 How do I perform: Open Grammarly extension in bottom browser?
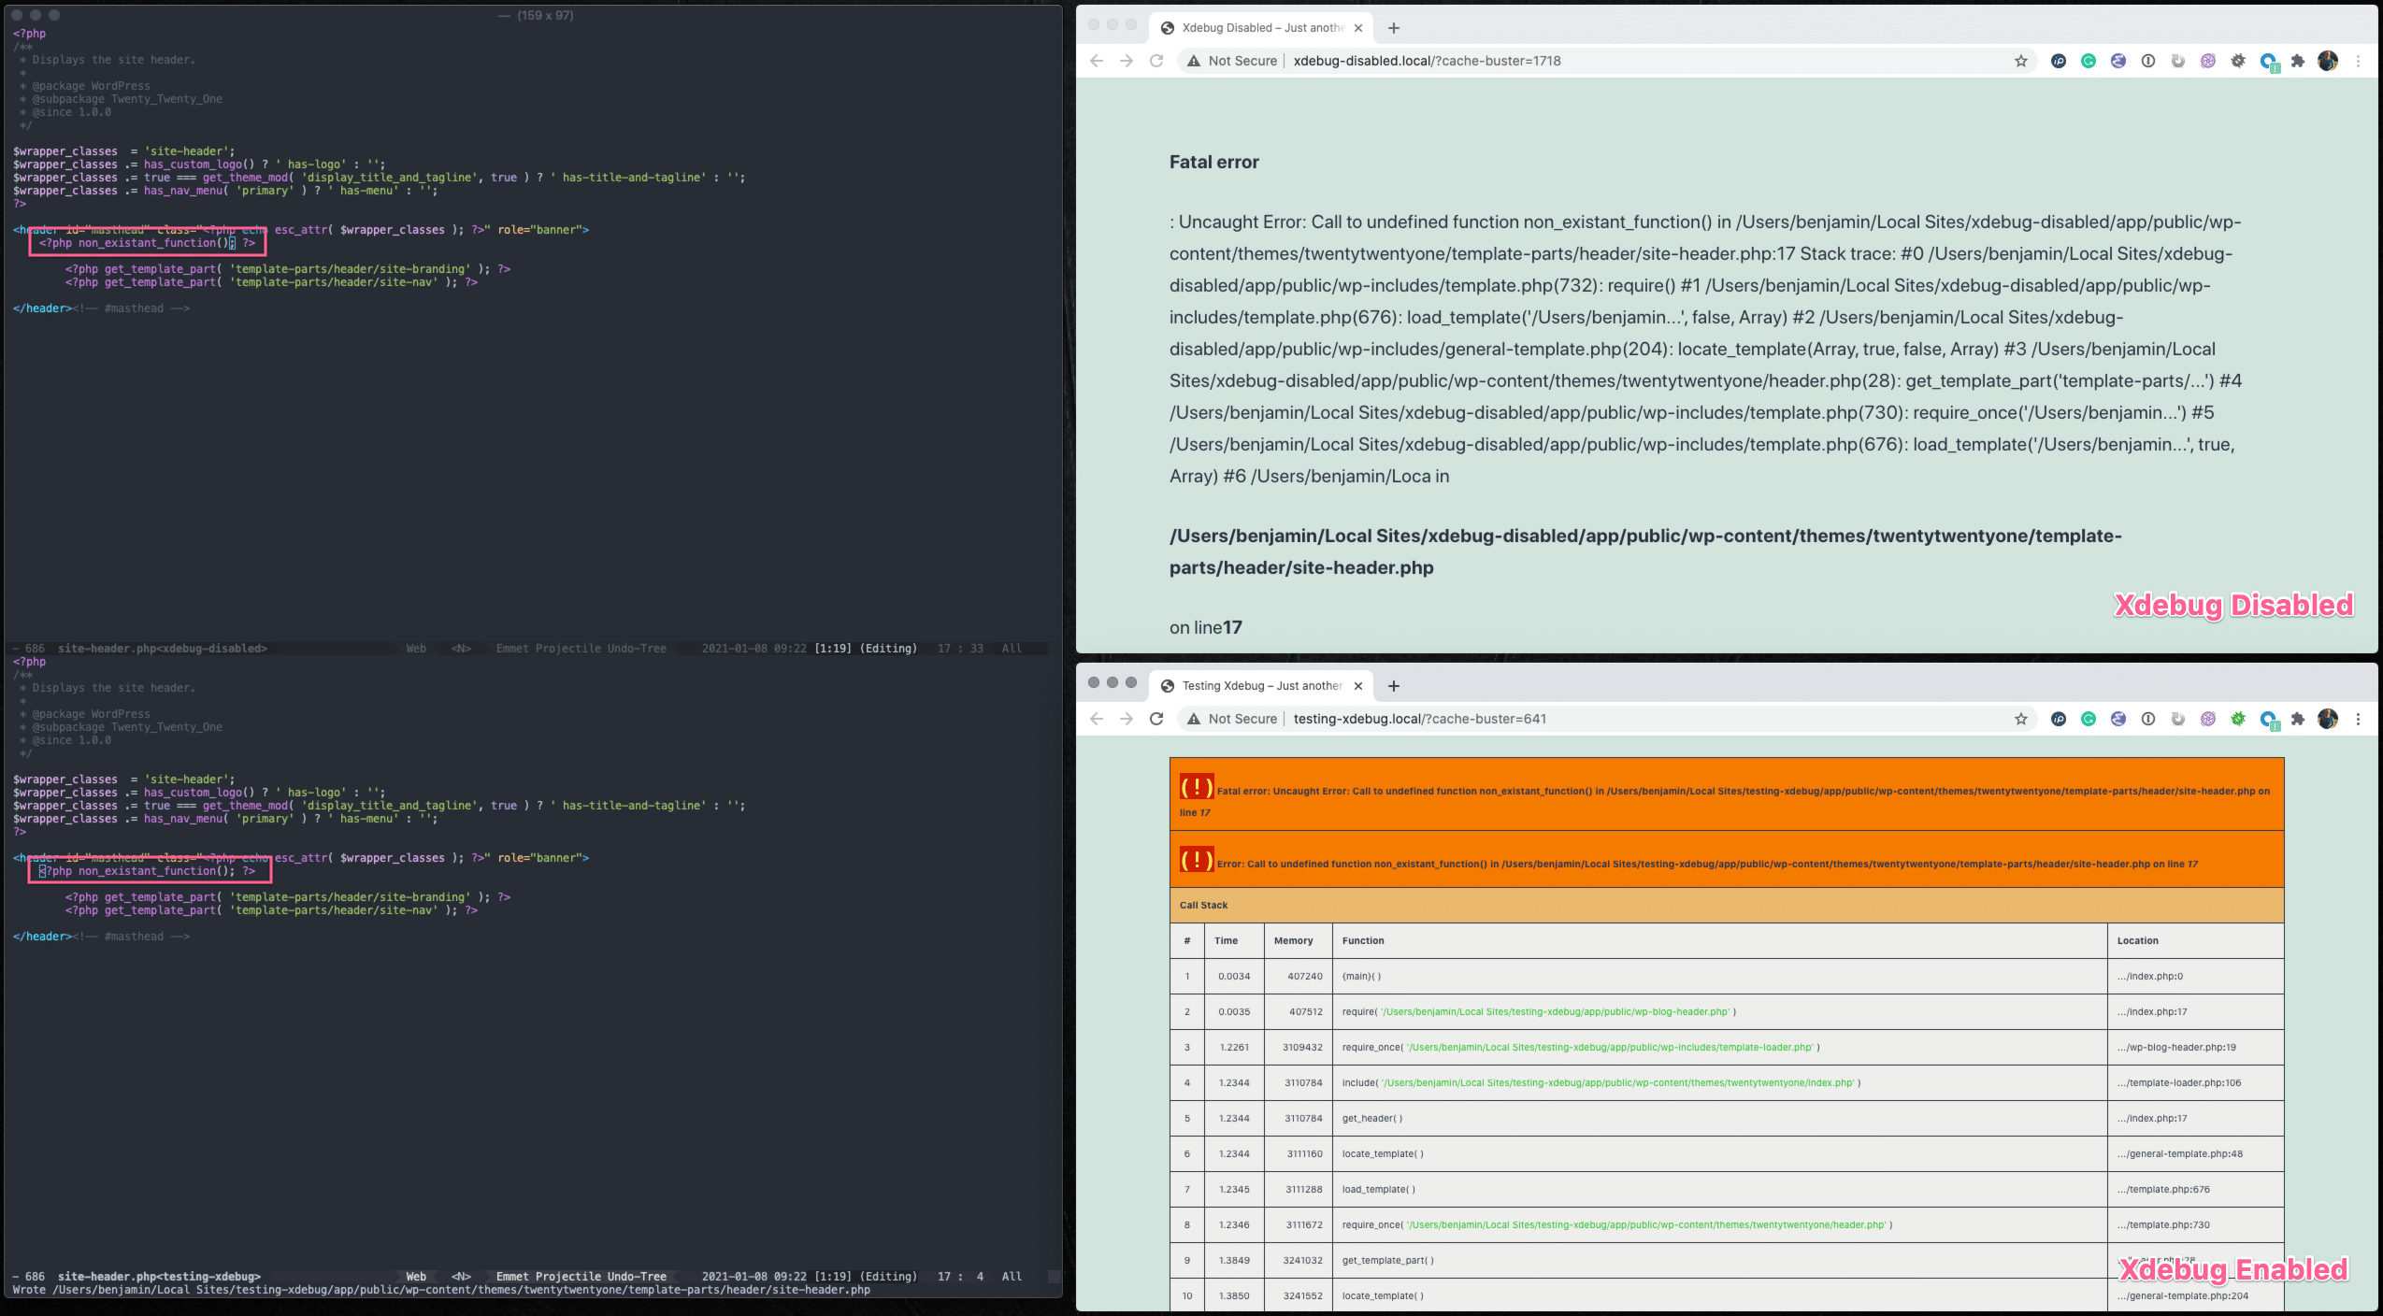[2088, 719]
